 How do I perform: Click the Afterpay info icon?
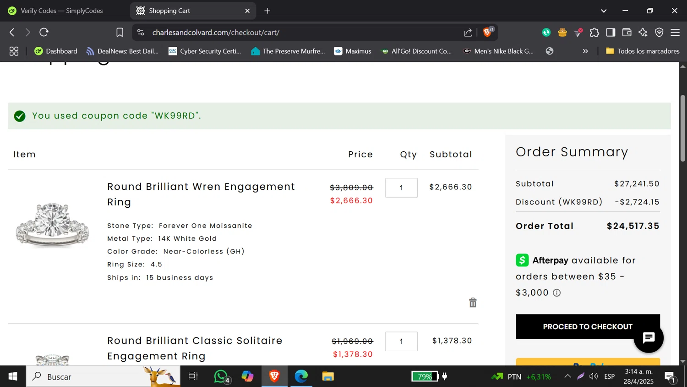click(556, 293)
